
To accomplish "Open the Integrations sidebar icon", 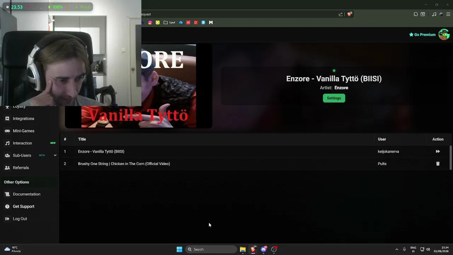I will (7, 119).
